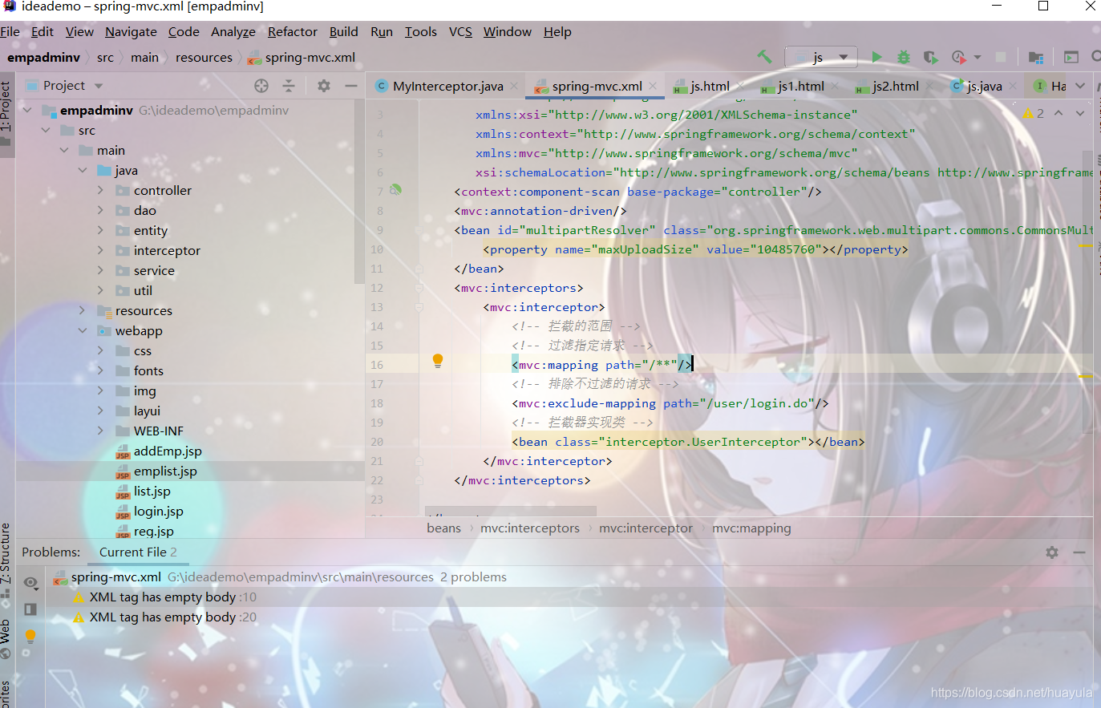This screenshot has height=708, width=1101.
Task: Open Problems panel settings gear
Action: (1051, 552)
